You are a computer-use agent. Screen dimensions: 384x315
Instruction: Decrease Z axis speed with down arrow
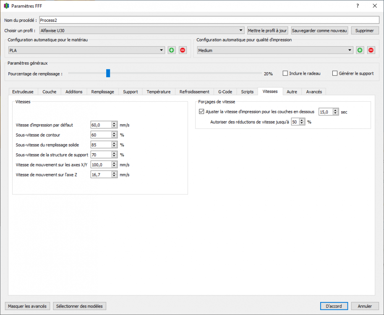(114, 176)
